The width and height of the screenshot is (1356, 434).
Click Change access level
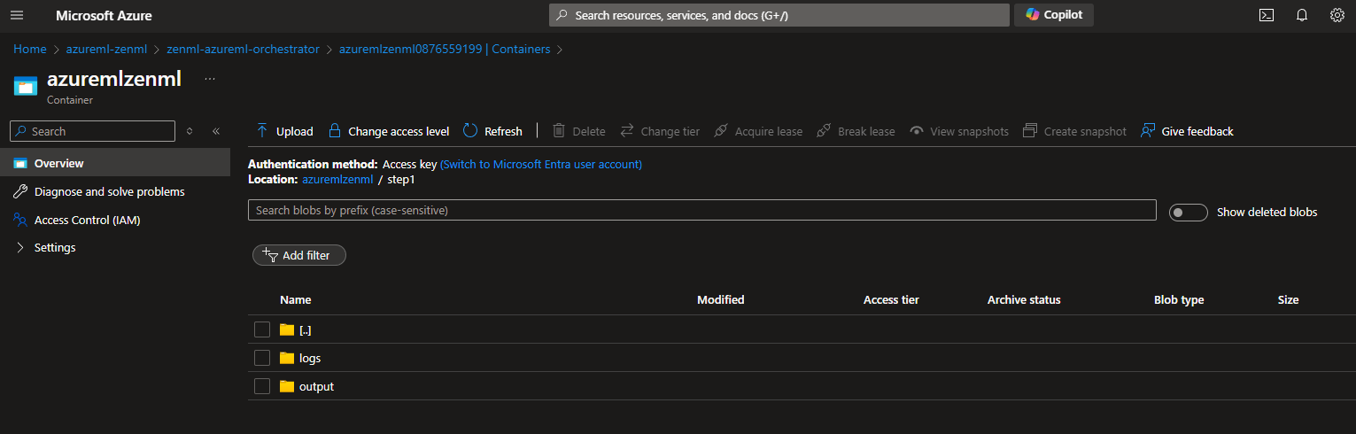point(389,131)
